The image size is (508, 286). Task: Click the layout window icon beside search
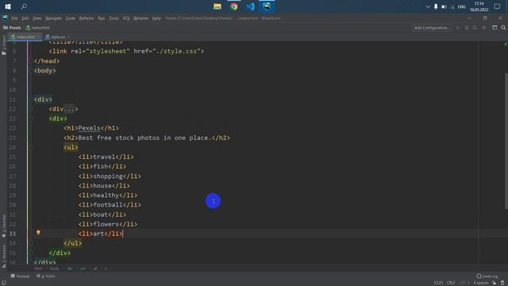(495, 28)
